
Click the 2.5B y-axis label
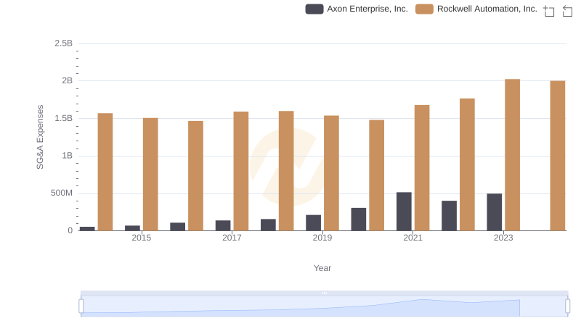(64, 43)
